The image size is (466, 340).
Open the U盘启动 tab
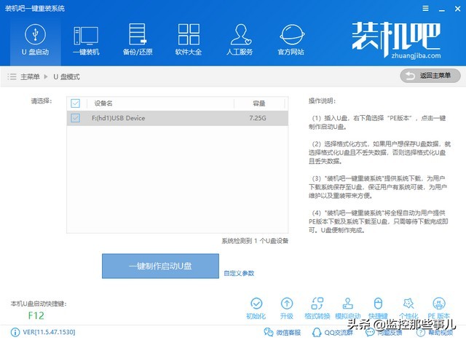(x=36, y=40)
